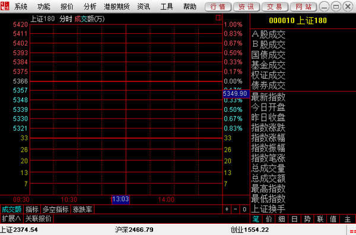Image resolution: width=356 pixels, height=235 pixels.
Task: Click the - zoom button
Action: tap(236, 209)
